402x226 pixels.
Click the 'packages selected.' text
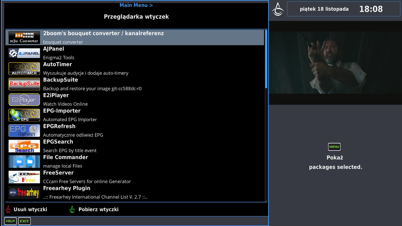[335, 167]
